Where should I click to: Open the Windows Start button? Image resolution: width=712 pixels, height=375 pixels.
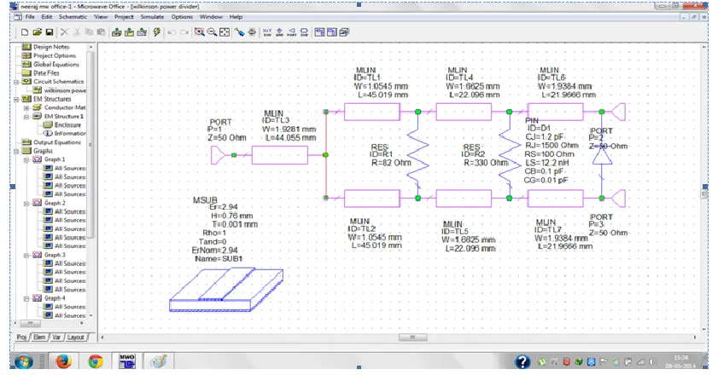[x=24, y=361]
